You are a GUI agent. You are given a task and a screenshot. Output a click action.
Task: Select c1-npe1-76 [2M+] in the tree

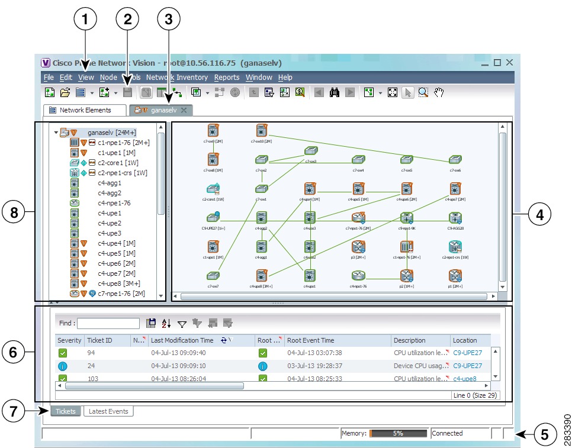tap(124, 143)
